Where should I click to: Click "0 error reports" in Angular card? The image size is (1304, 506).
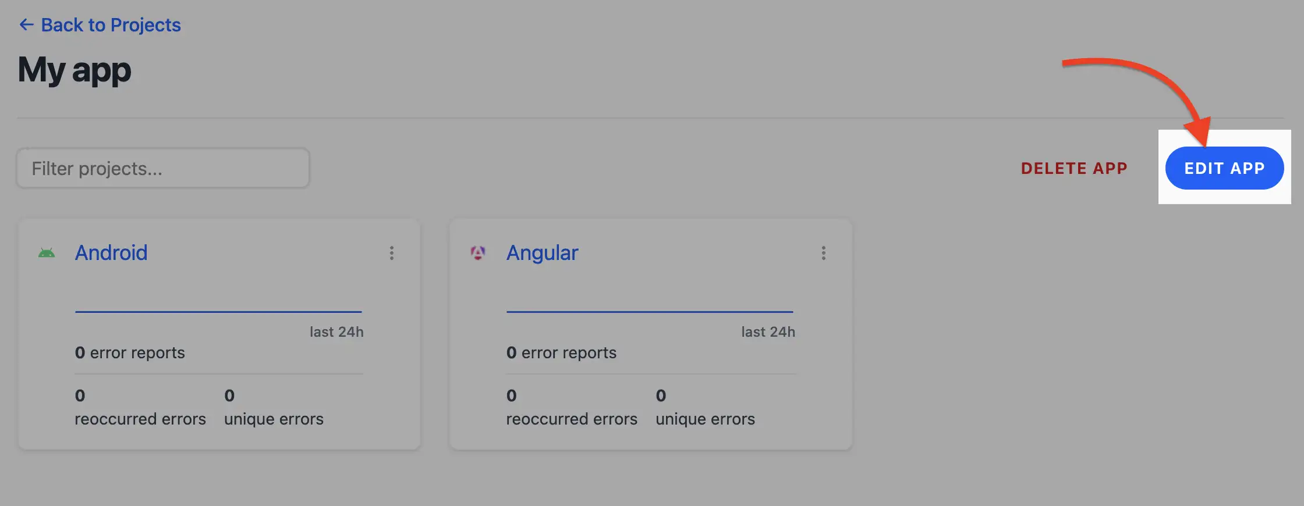click(x=561, y=352)
